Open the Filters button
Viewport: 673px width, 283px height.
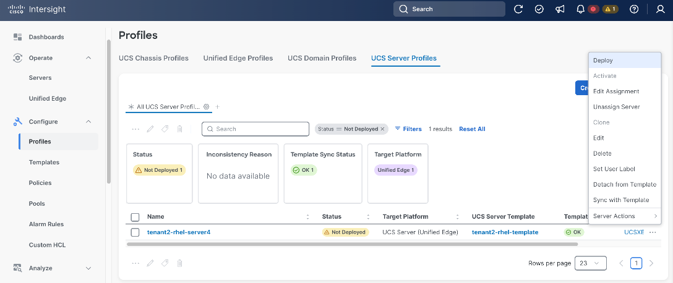click(408, 129)
